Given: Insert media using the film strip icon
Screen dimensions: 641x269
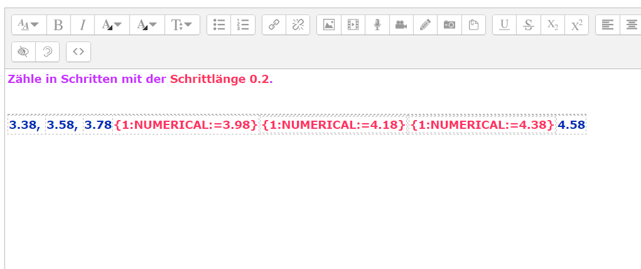Looking at the screenshot, I should pos(353,25).
